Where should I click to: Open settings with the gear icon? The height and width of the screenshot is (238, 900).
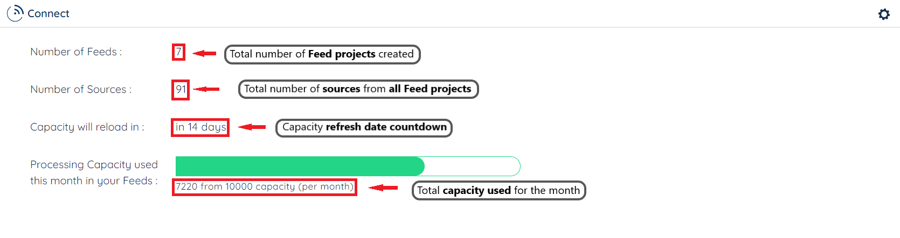point(884,14)
